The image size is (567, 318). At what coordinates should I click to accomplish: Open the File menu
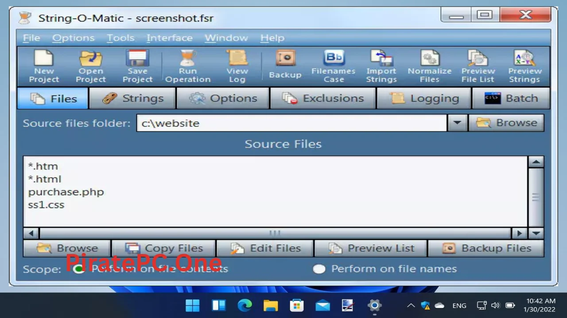point(31,38)
